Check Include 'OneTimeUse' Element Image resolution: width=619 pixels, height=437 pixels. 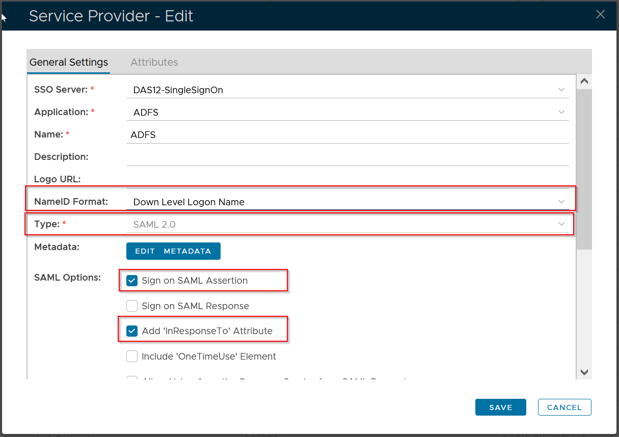pos(132,357)
